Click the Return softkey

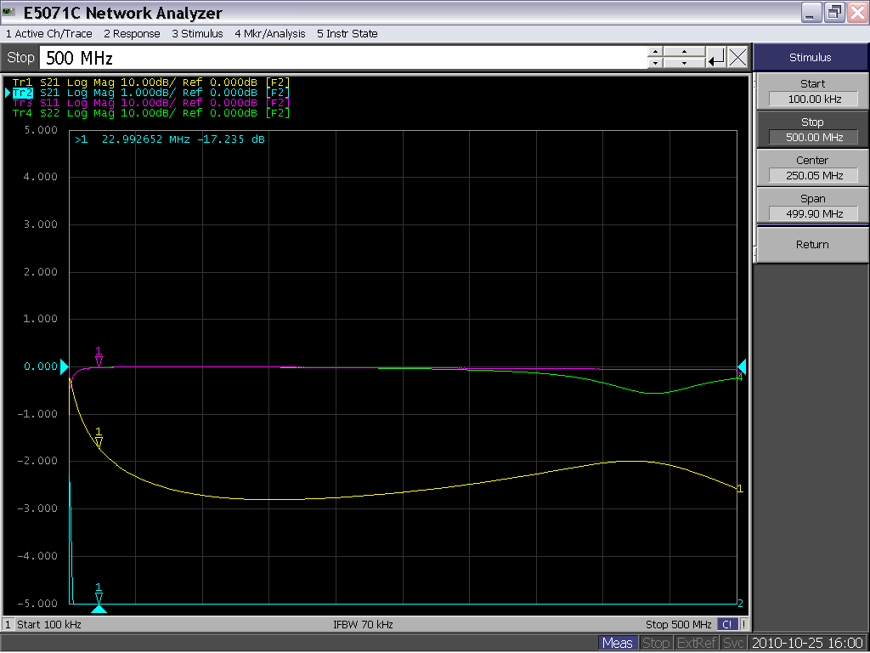(x=812, y=244)
